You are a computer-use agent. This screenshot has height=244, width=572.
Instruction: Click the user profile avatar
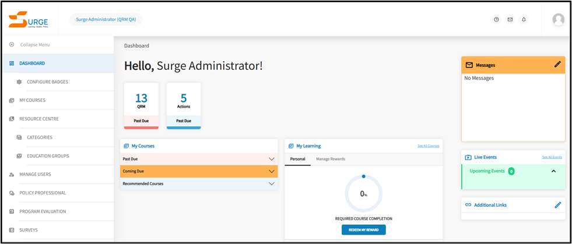coord(558,19)
